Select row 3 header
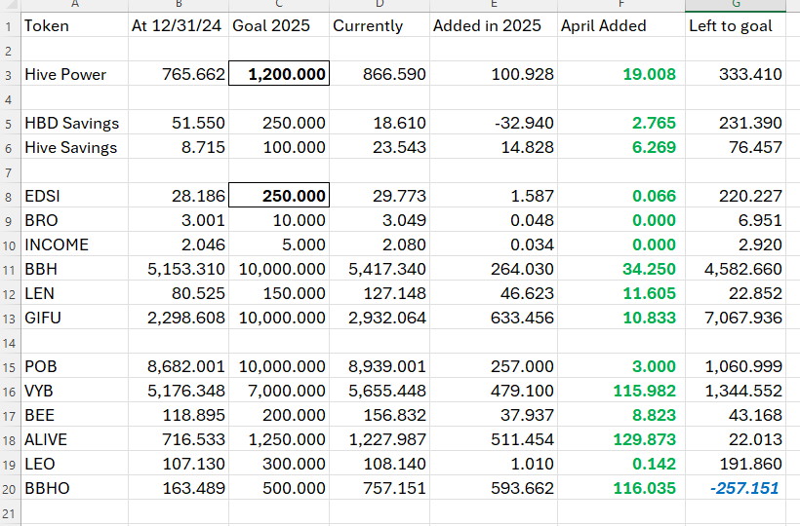This screenshot has height=526, width=800. (x=9, y=74)
